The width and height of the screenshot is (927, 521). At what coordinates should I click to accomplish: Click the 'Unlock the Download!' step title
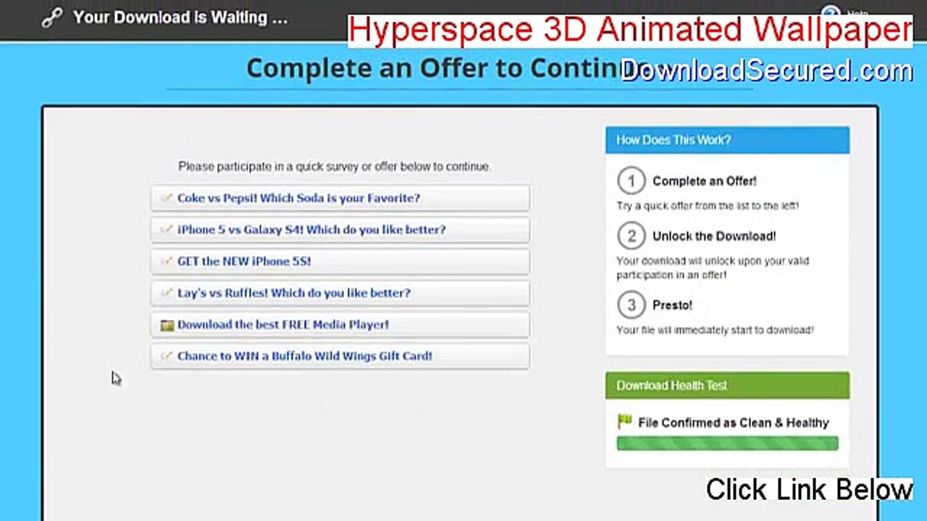[714, 236]
